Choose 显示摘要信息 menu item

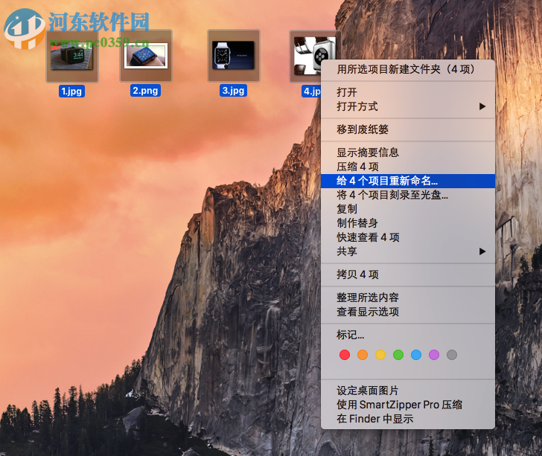point(408,152)
